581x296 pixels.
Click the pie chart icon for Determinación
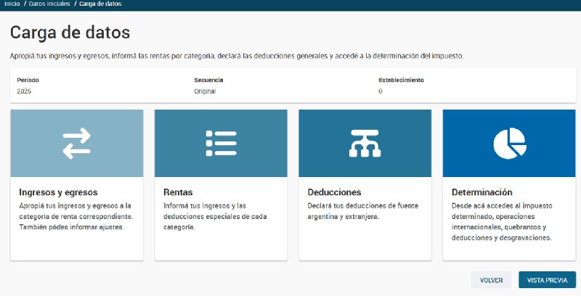click(x=509, y=144)
